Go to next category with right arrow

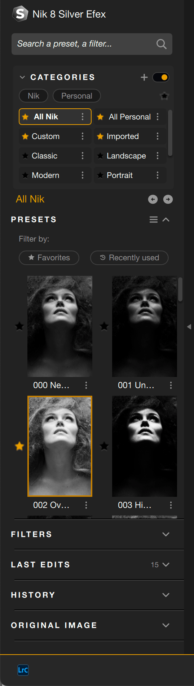click(x=168, y=199)
